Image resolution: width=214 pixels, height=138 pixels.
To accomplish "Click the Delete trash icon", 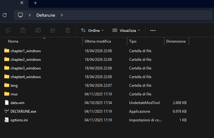I will (68, 30).
